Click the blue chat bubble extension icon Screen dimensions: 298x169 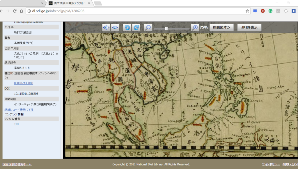coord(255,11)
